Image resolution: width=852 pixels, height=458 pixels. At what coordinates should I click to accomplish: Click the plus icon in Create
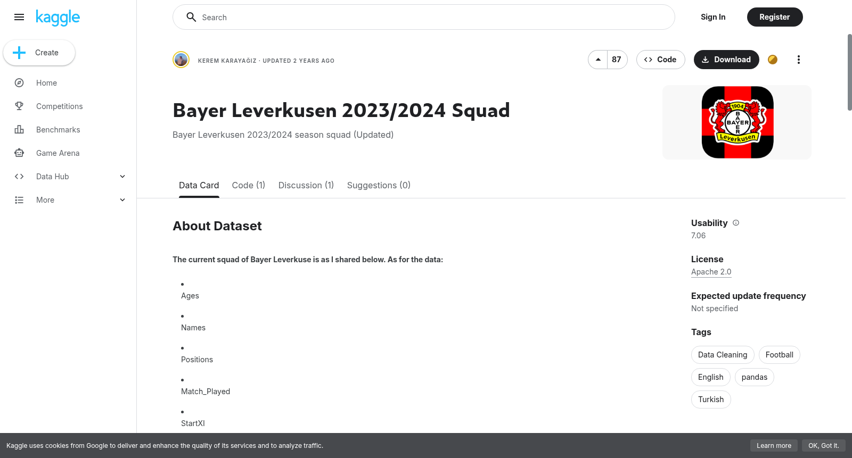[x=19, y=53]
